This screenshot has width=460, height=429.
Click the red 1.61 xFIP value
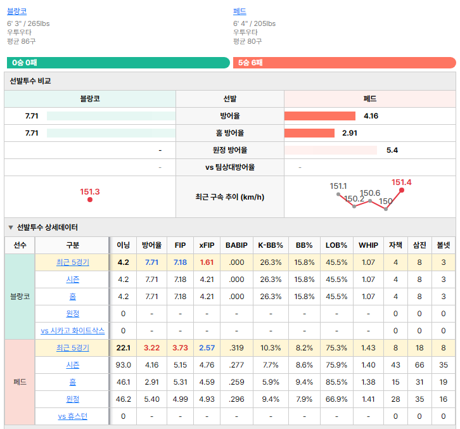tap(207, 262)
